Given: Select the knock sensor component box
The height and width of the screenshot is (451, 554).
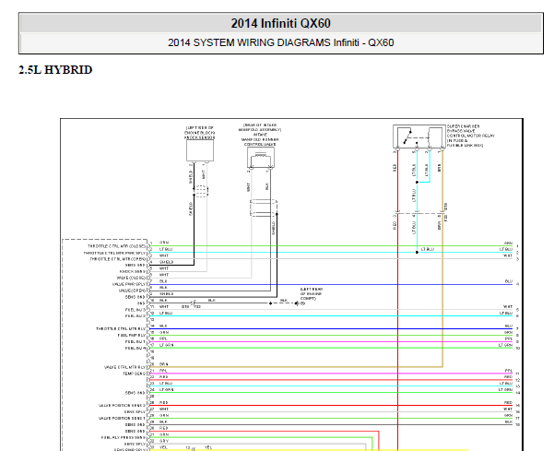Looking at the screenshot, I should coord(200,150).
